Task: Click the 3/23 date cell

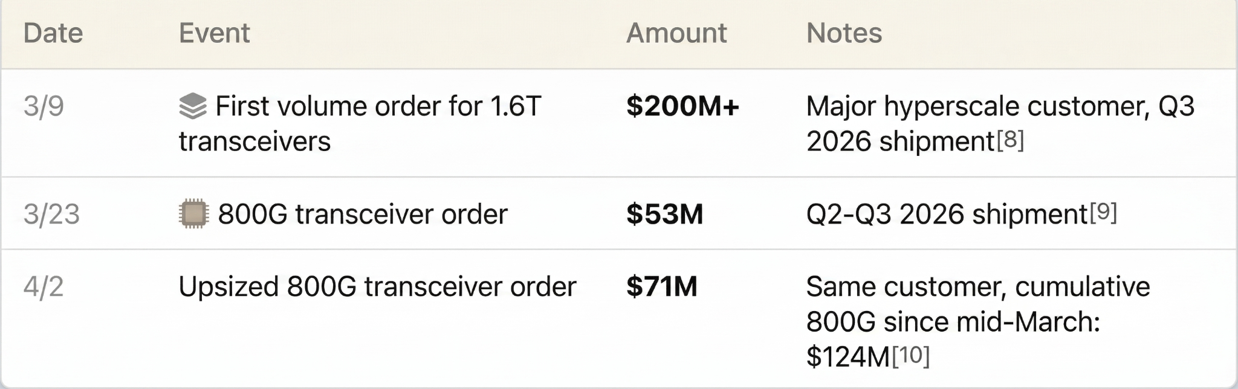Action: tap(51, 214)
